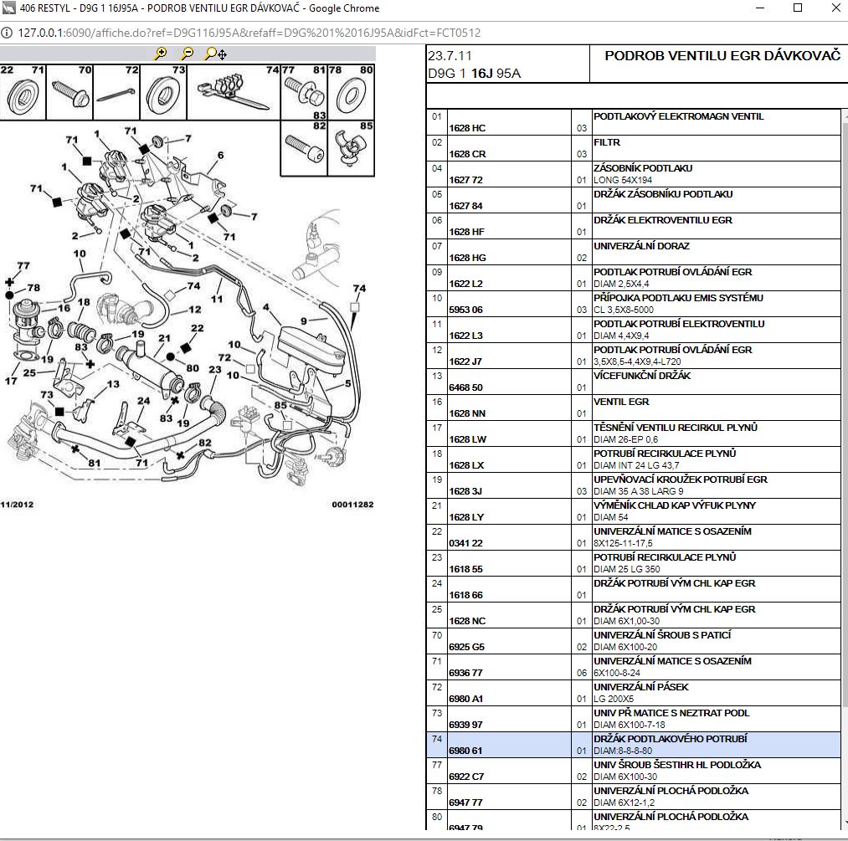Click the part 74 hose holder thumbnail

pos(234,92)
